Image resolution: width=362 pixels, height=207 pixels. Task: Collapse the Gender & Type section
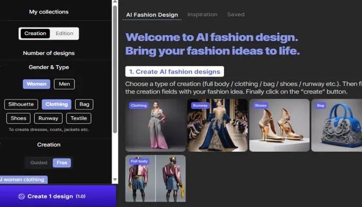pos(49,67)
